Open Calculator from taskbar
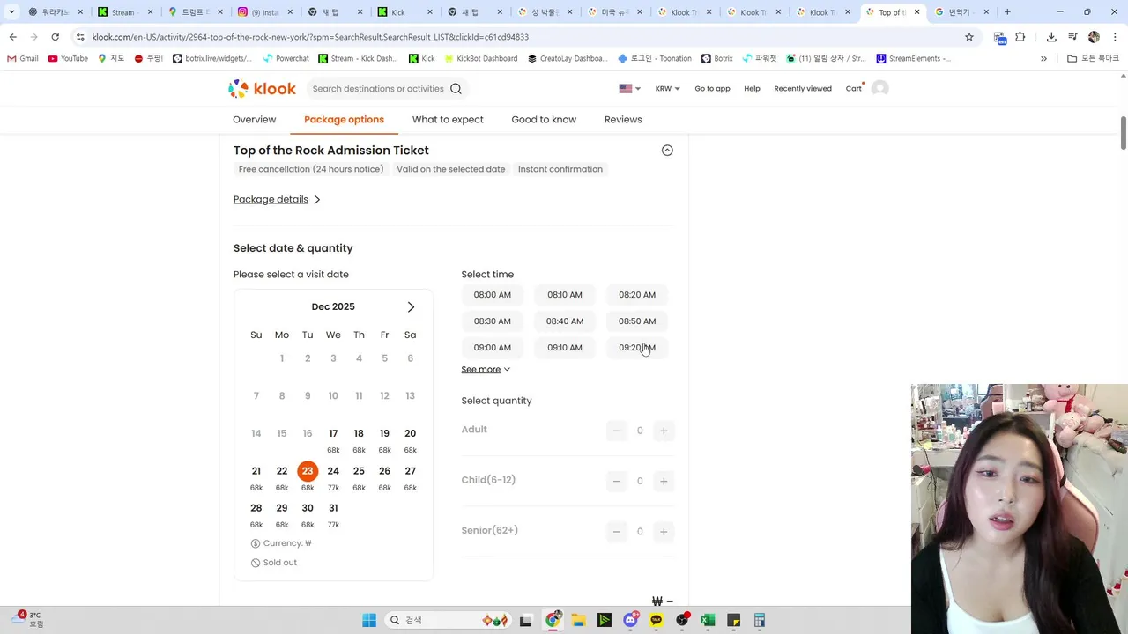Viewport: 1128px width, 634px height. (759, 620)
